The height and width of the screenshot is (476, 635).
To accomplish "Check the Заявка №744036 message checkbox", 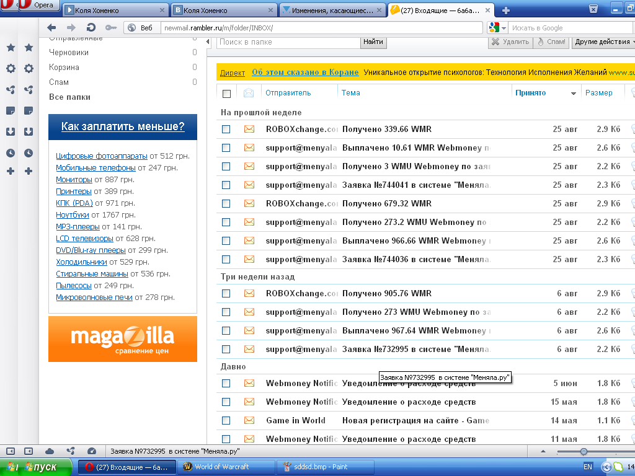I will point(226,260).
